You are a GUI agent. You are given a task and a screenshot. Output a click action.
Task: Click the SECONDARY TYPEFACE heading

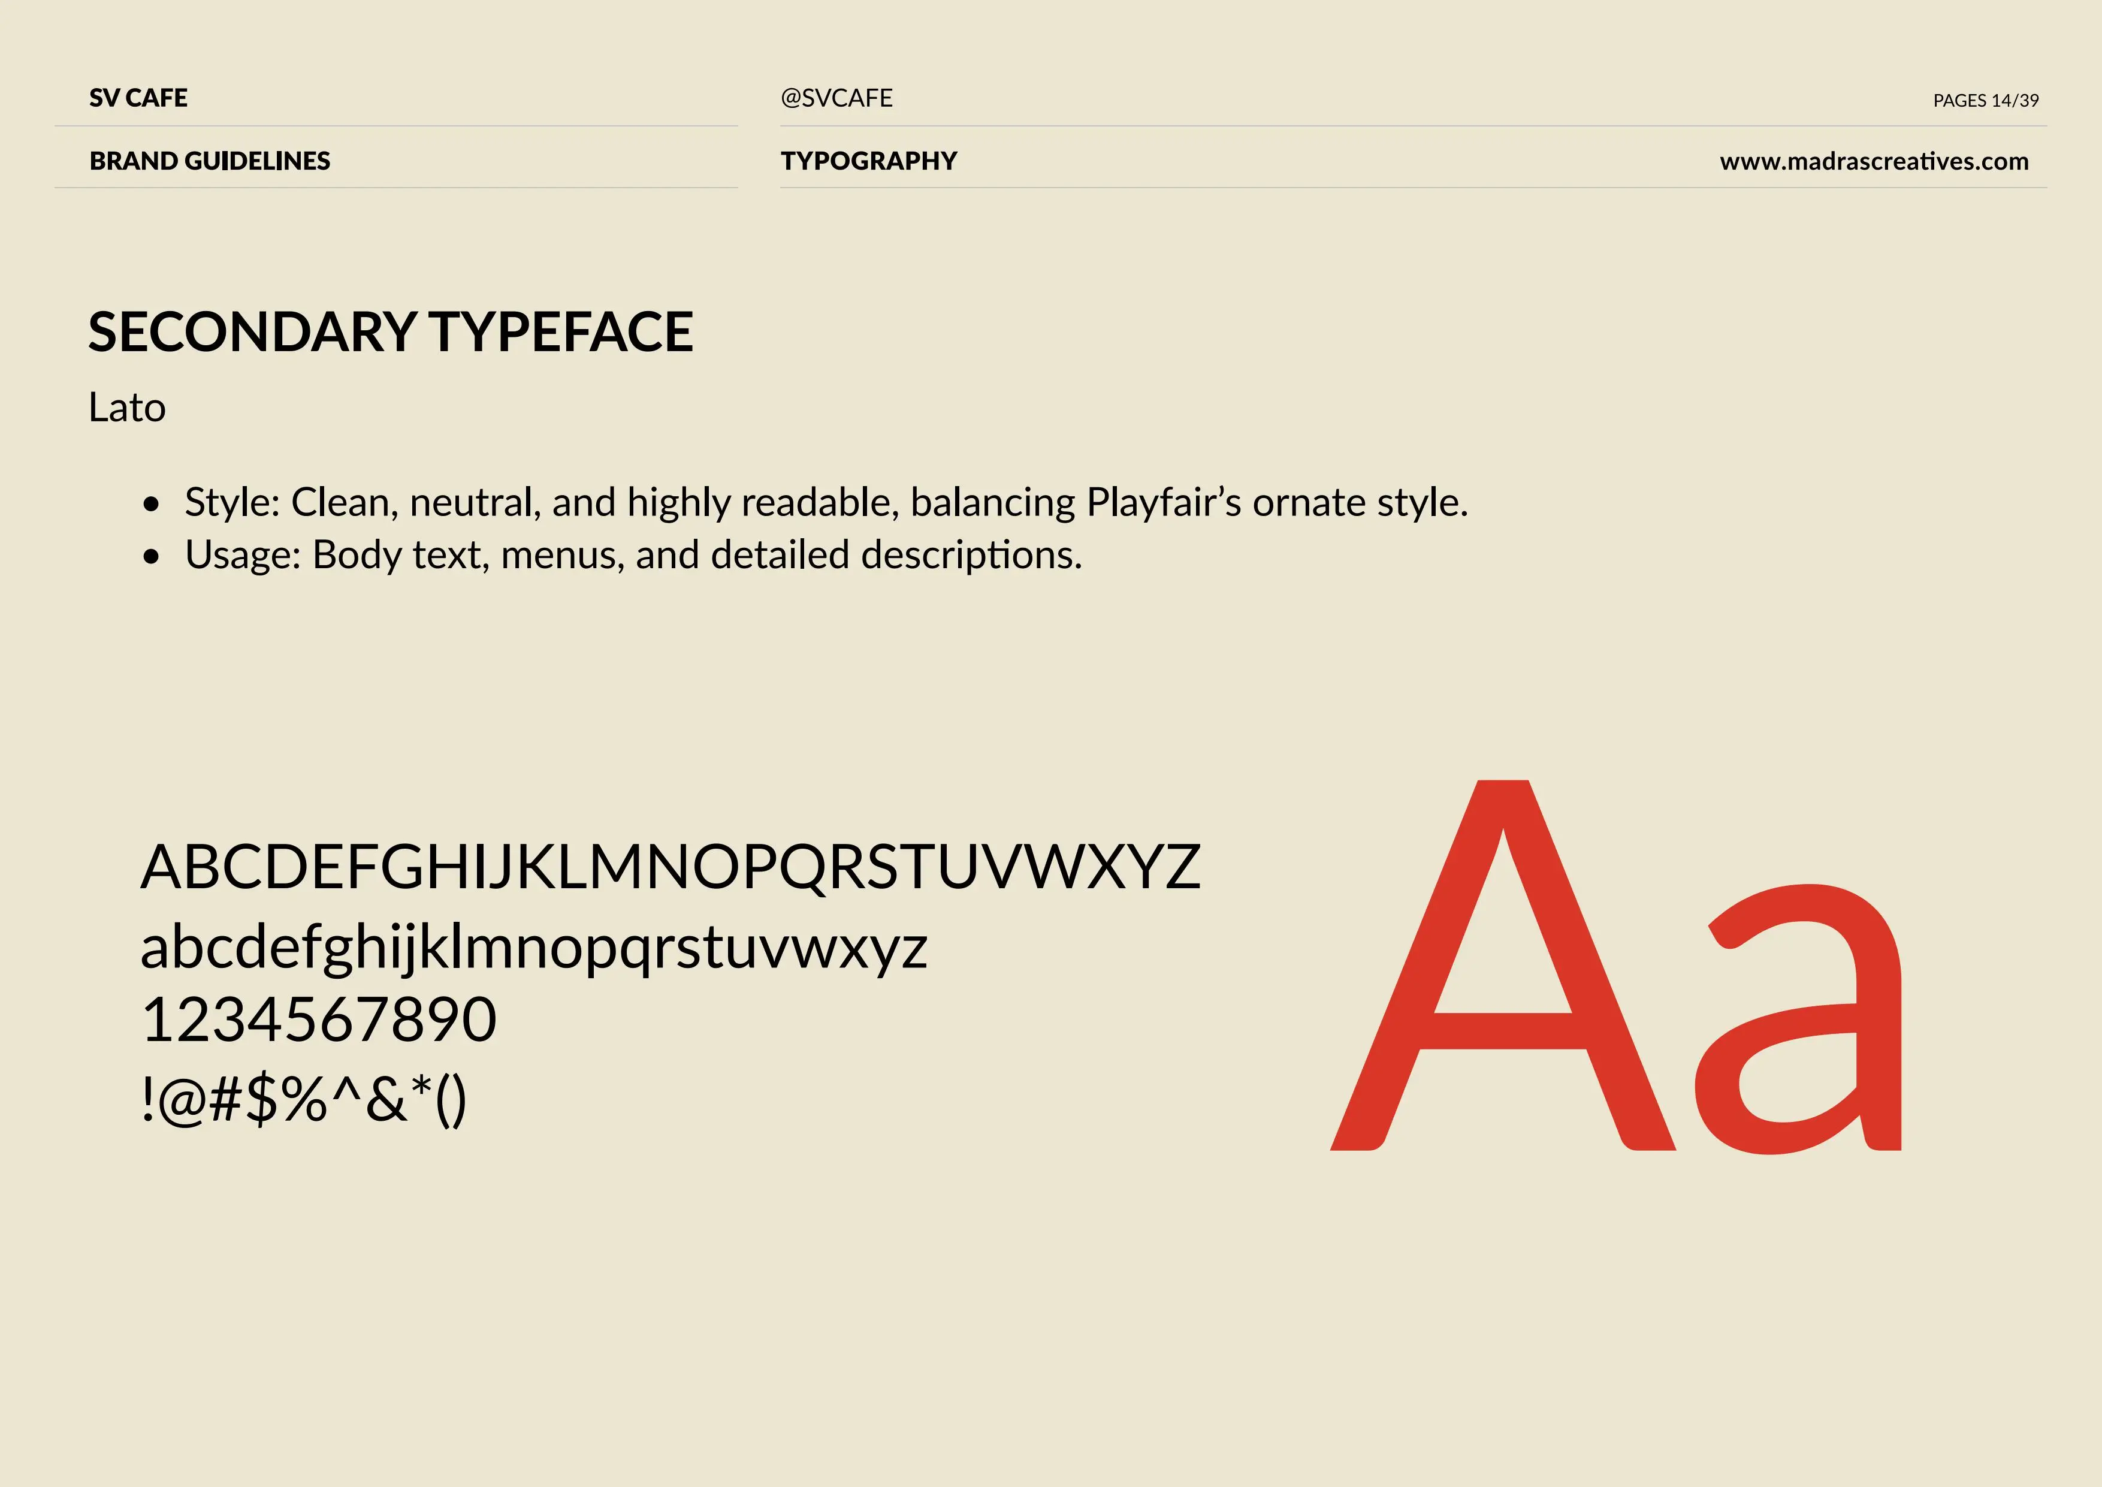[x=390, y=331]
